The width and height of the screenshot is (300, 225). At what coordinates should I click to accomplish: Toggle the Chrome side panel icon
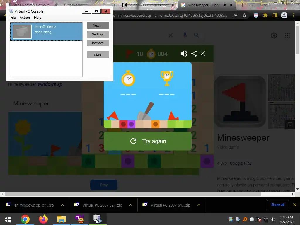click(275, 15)
